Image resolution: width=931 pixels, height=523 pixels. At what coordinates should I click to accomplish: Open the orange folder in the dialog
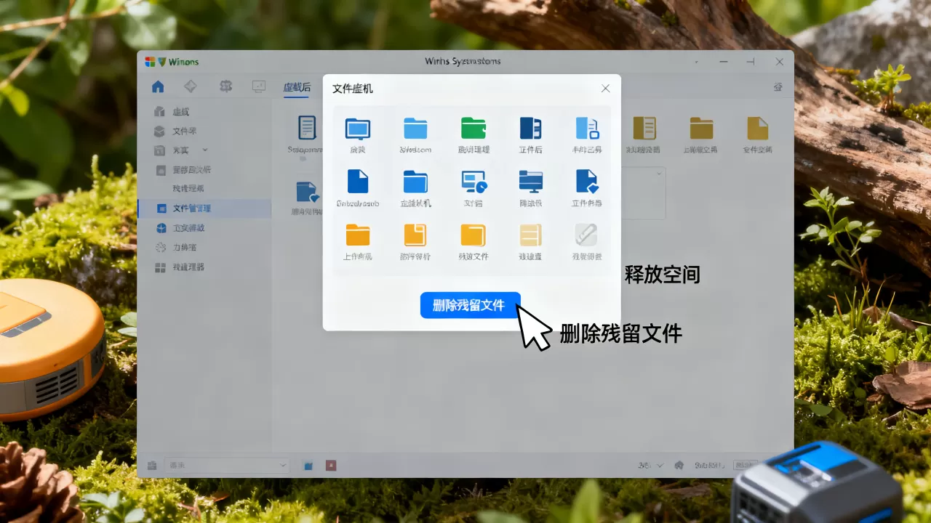358,235
